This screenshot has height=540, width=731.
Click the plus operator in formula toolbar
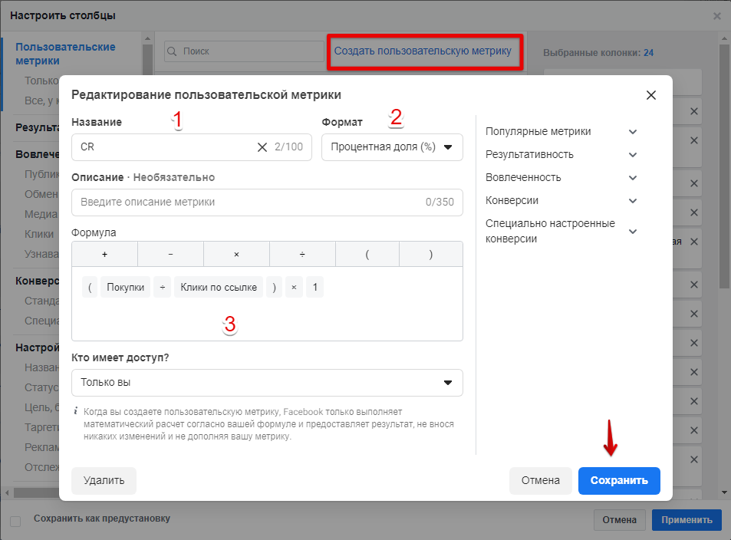click(x=104, y=254)
